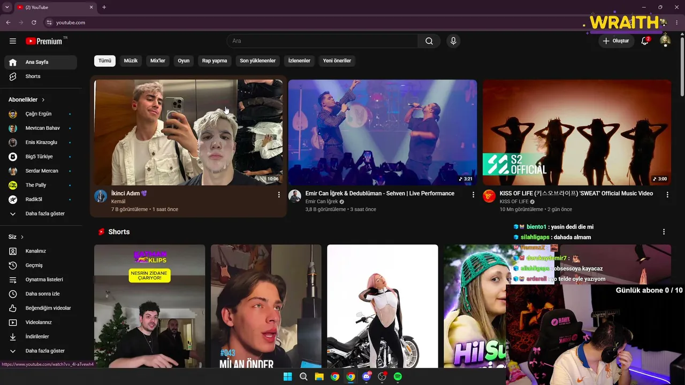Click the search magnifier button

click(429, 41)
